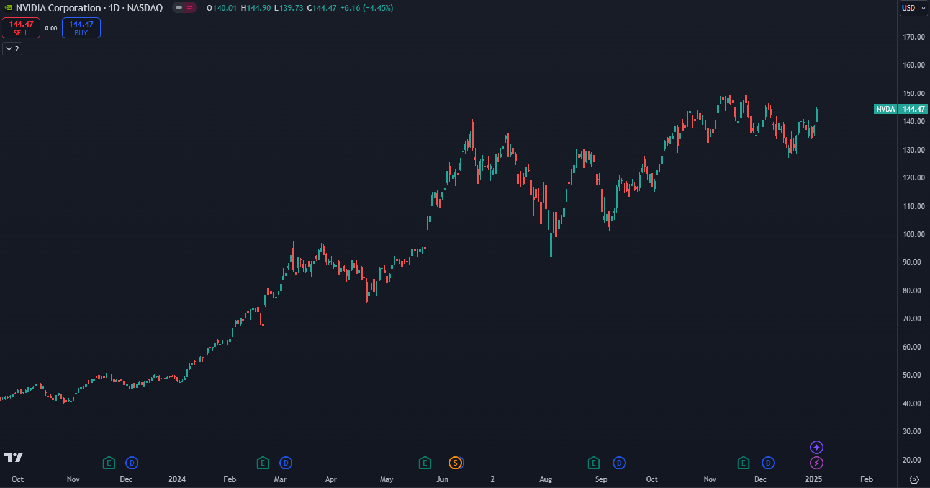Click the purple star marker above 2025
The width and height of the screenshot is (930, 488).
816,447
